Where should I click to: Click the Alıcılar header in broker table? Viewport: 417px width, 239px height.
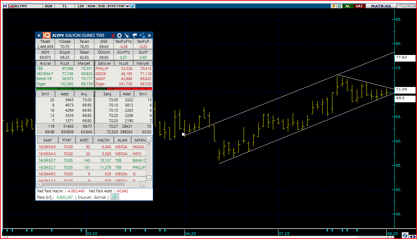[x=46, y=63]
